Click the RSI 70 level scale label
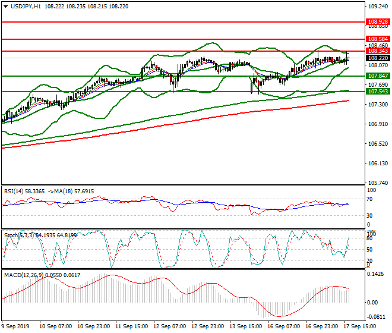This screenshot has width=392, height=333. (370, 199)
